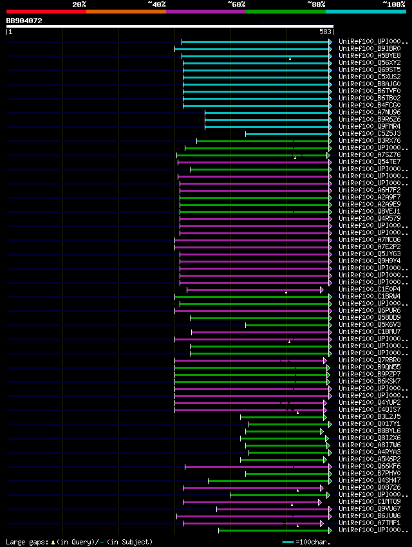The image size is (412, 547).
Task: Open hit UniRef100_Q56XY2 label
Action: click(x=370, y=63)
